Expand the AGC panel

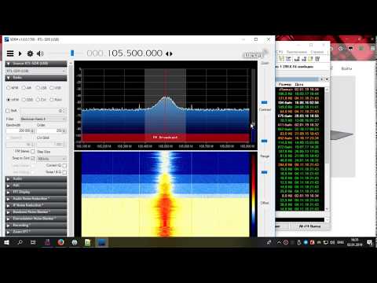[36, 186]
